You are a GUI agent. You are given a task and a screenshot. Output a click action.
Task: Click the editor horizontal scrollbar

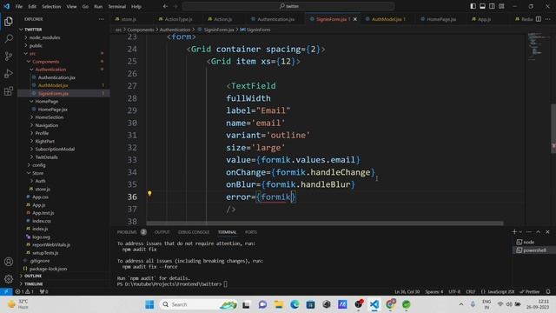coord(324,223)
